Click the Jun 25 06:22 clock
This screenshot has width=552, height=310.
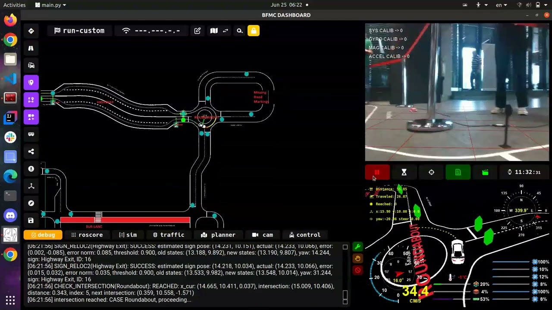286,5
